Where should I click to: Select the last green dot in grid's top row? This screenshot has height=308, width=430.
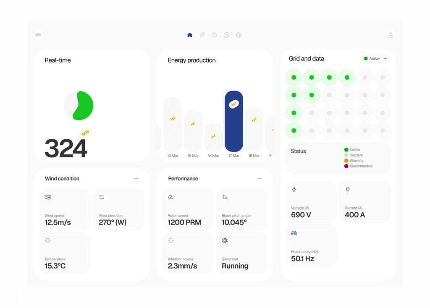[347, 77]
